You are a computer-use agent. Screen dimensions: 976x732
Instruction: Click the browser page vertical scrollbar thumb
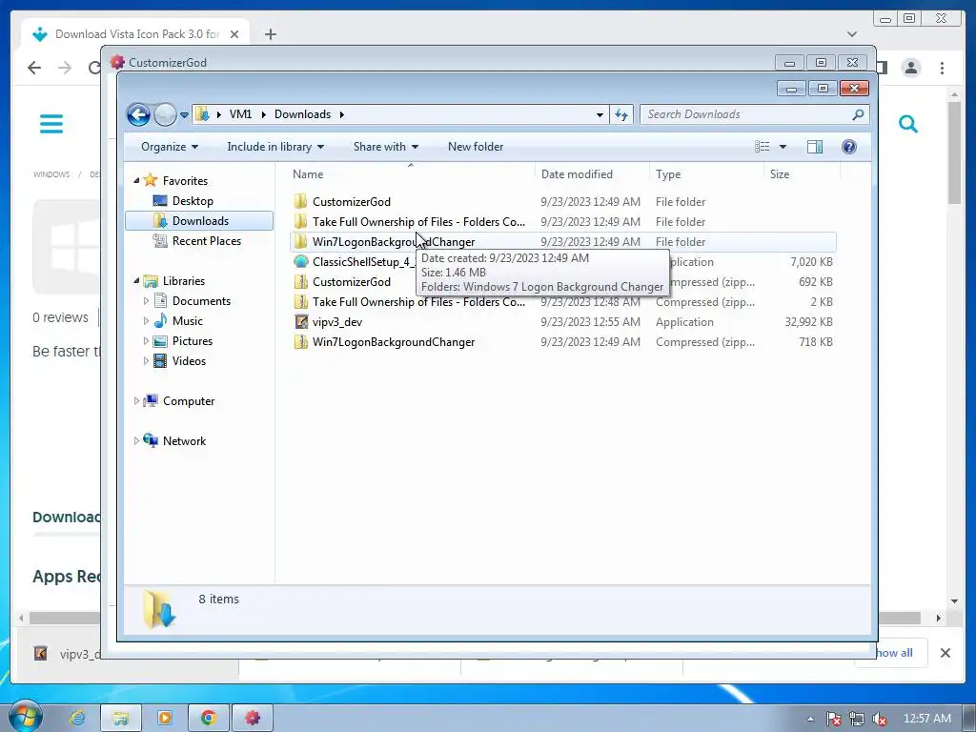pos(954,152)
